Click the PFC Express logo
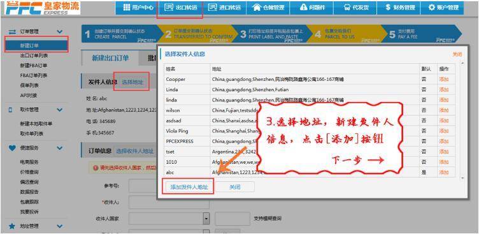 pyautogui.click(x=43, y=8)
